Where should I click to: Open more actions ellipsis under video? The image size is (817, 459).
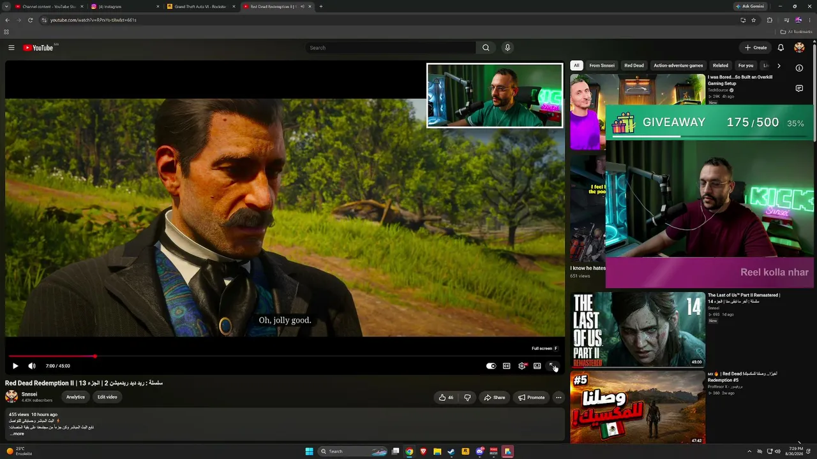point(558,398)
